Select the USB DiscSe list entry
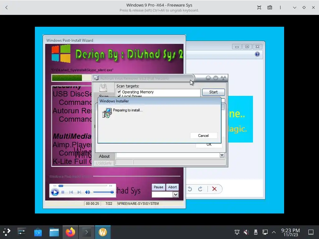The width and height of the screenshot is (319, 239). 72,94
